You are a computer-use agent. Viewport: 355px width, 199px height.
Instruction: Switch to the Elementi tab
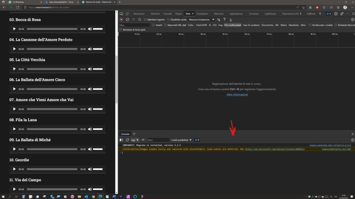click(x=155, y=14)
